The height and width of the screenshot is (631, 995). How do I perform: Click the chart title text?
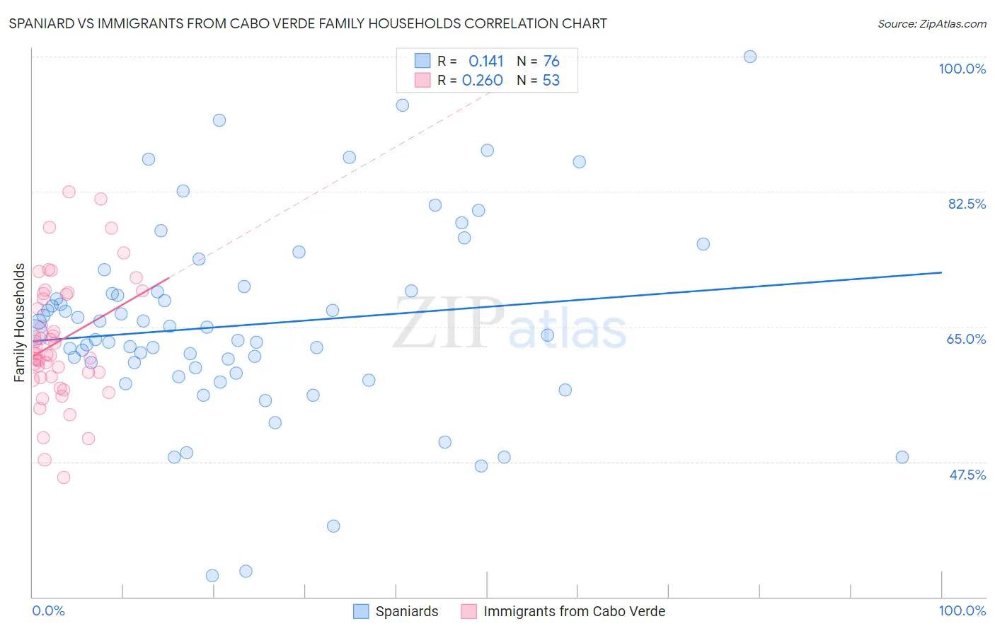coord(308,23)
